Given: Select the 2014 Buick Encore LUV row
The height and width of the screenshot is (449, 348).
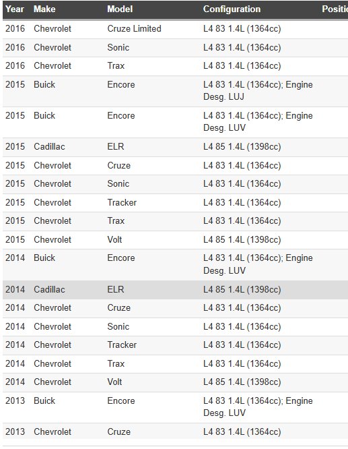Looking at the screenshot, I should tap(175, 264).
